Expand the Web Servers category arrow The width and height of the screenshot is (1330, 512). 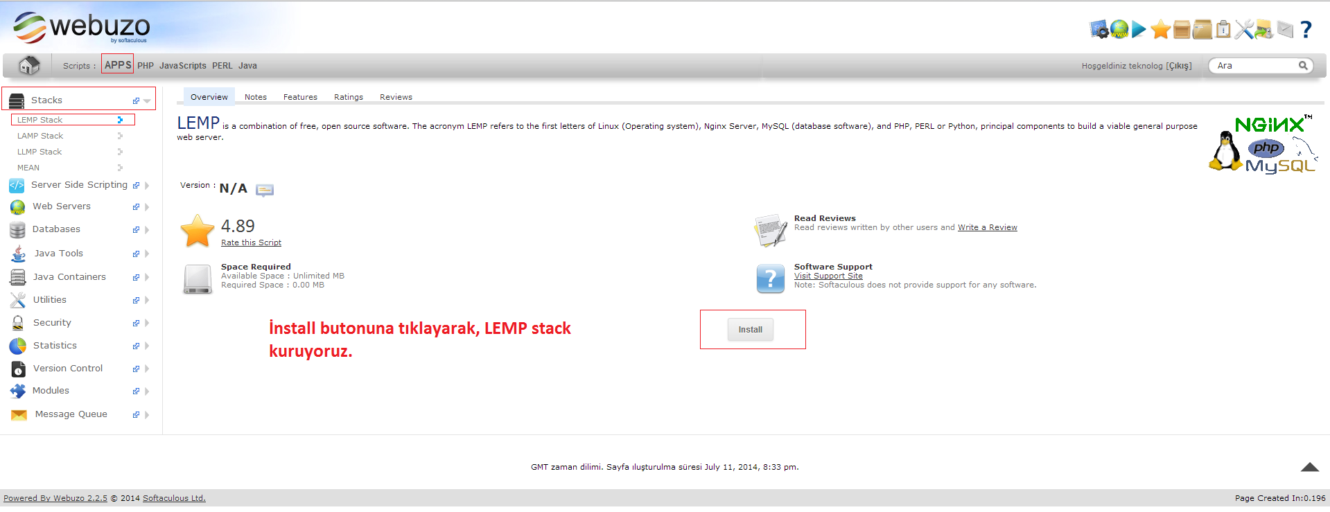pos(147,206)
